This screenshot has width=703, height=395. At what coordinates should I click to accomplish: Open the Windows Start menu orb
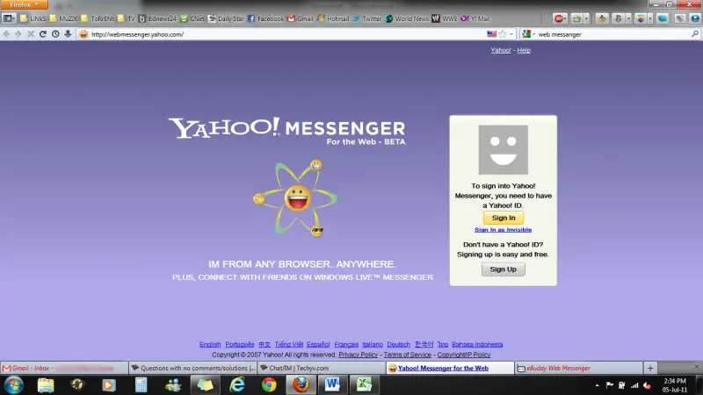(x=13, y=384)
